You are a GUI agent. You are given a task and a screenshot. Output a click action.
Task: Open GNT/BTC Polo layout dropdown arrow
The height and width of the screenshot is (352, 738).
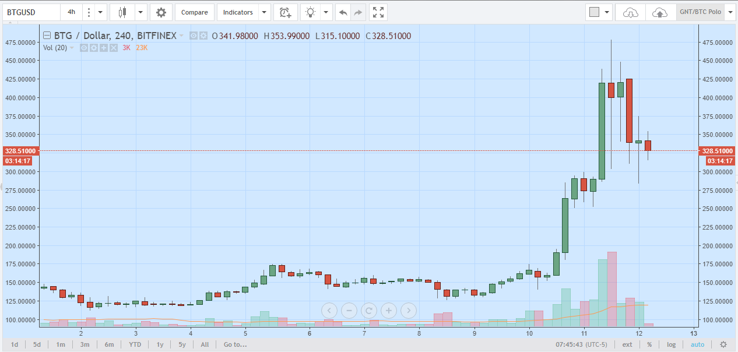730,12
